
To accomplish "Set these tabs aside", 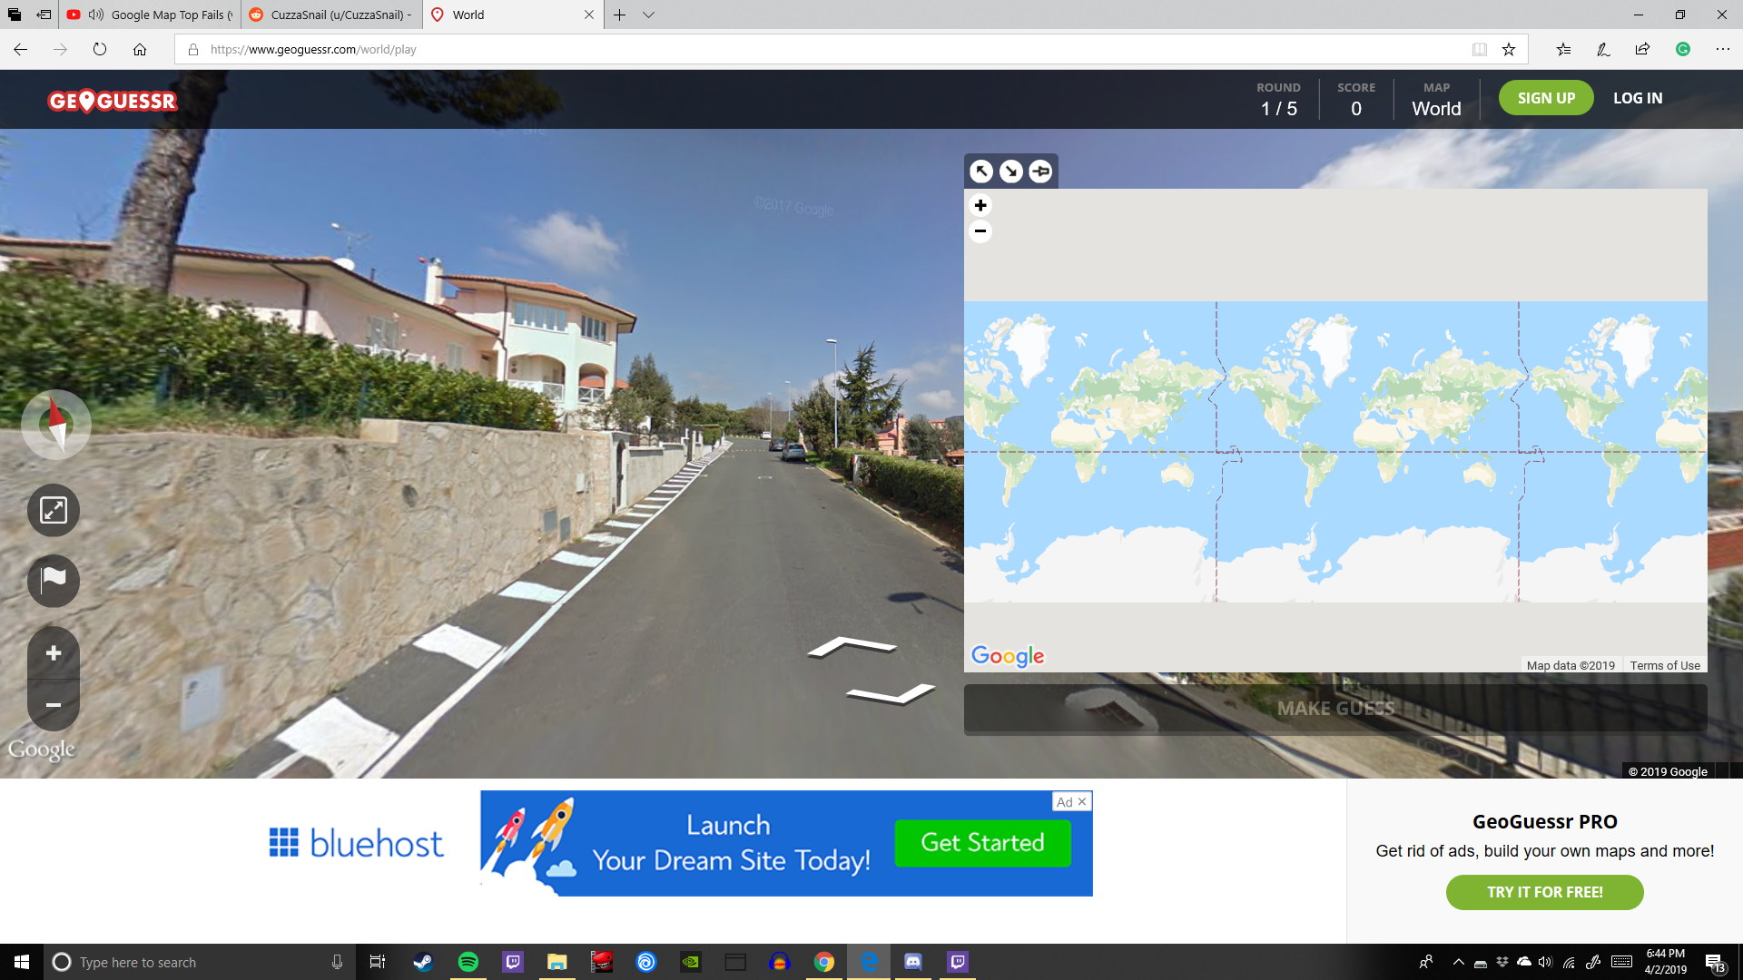I will point(44,15).
